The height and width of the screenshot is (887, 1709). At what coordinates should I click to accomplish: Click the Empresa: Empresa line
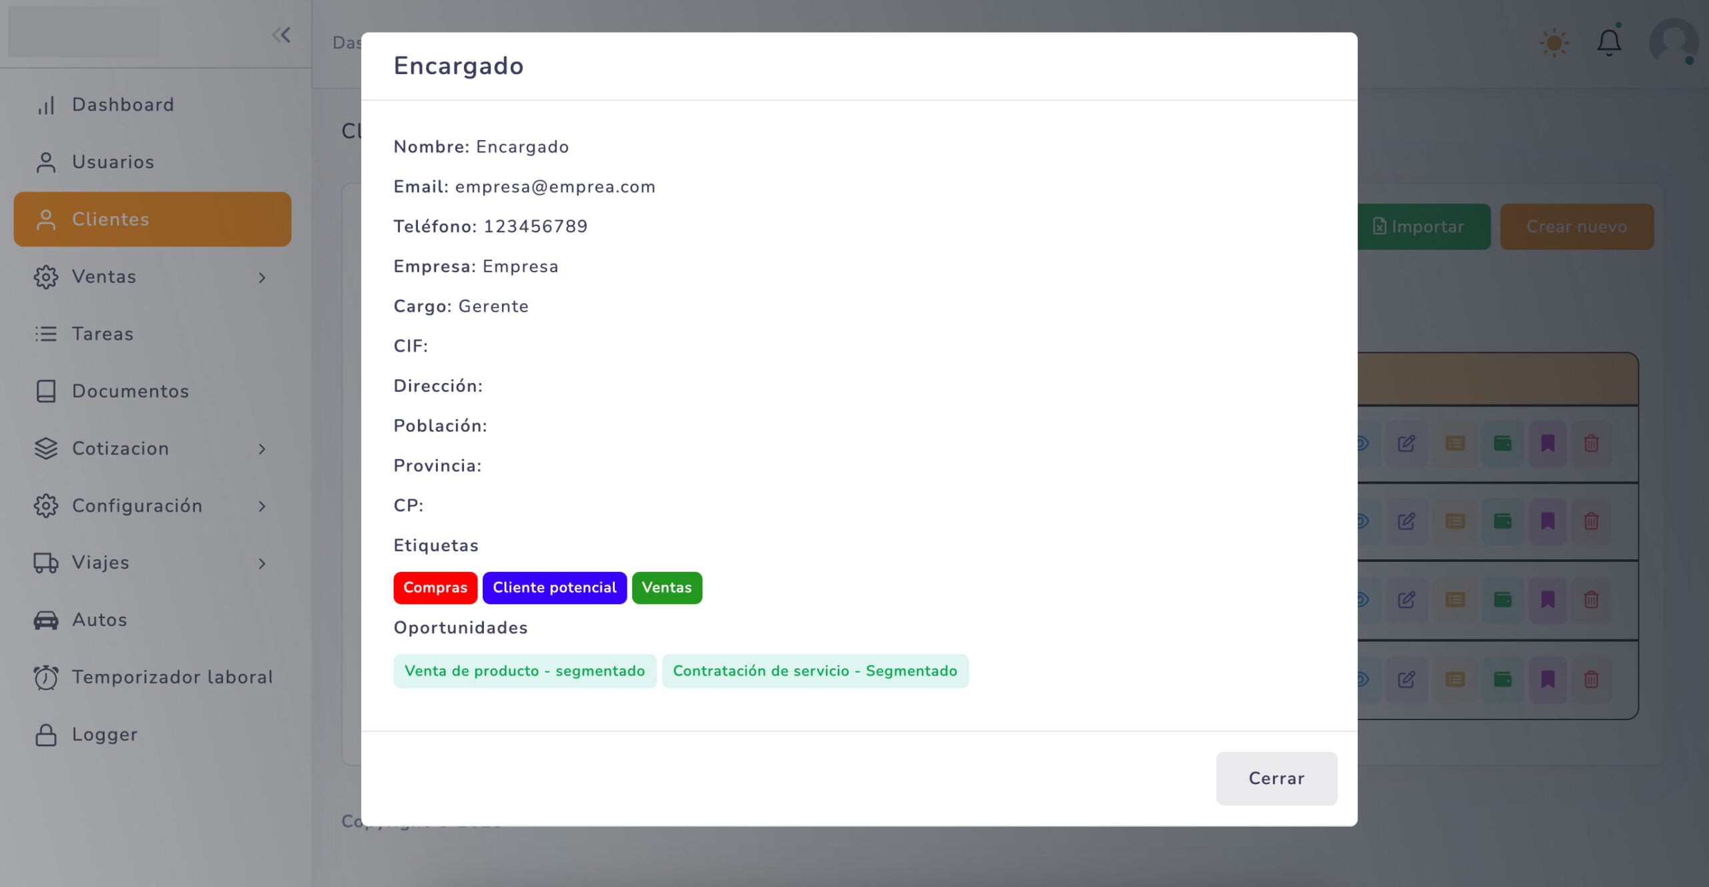[x=476, y=266]
